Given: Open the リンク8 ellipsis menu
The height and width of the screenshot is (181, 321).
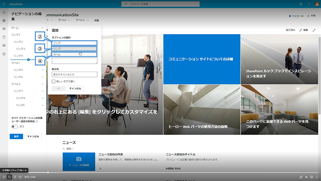Looking at the screenshot, I should [x=43, y=98].
